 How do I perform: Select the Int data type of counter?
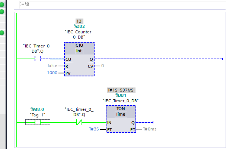point(79,51)
